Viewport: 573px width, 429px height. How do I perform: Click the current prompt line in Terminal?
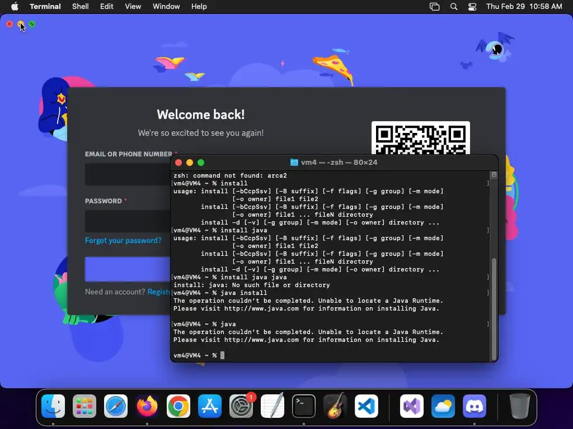click(x=199, y=355)
